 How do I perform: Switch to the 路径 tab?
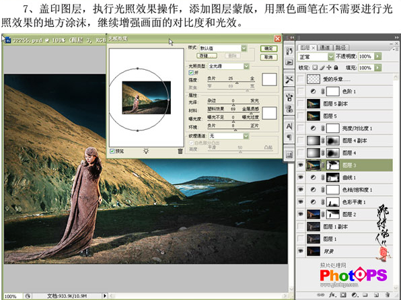click(340, 48)
